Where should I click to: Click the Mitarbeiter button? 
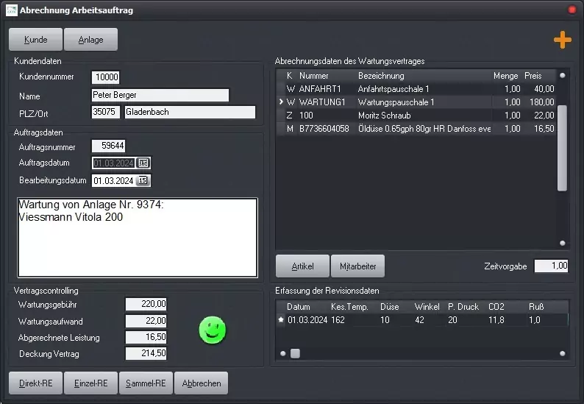tap(357, 266)
